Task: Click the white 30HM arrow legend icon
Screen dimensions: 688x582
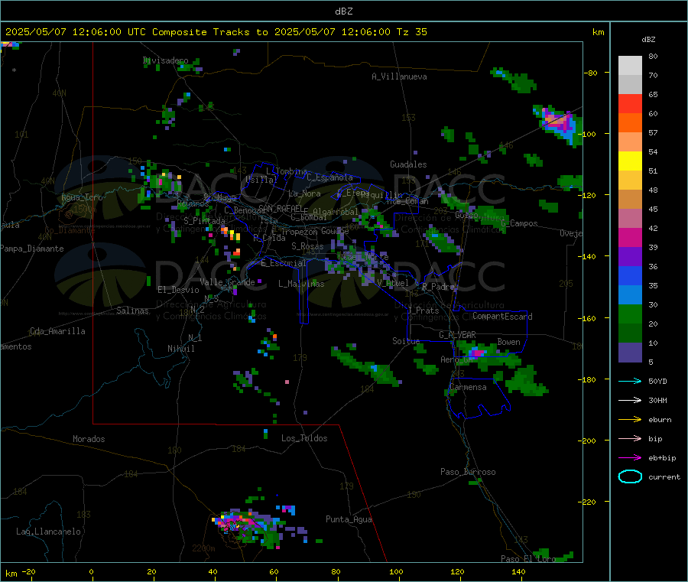Action: [x=630, y=400]
